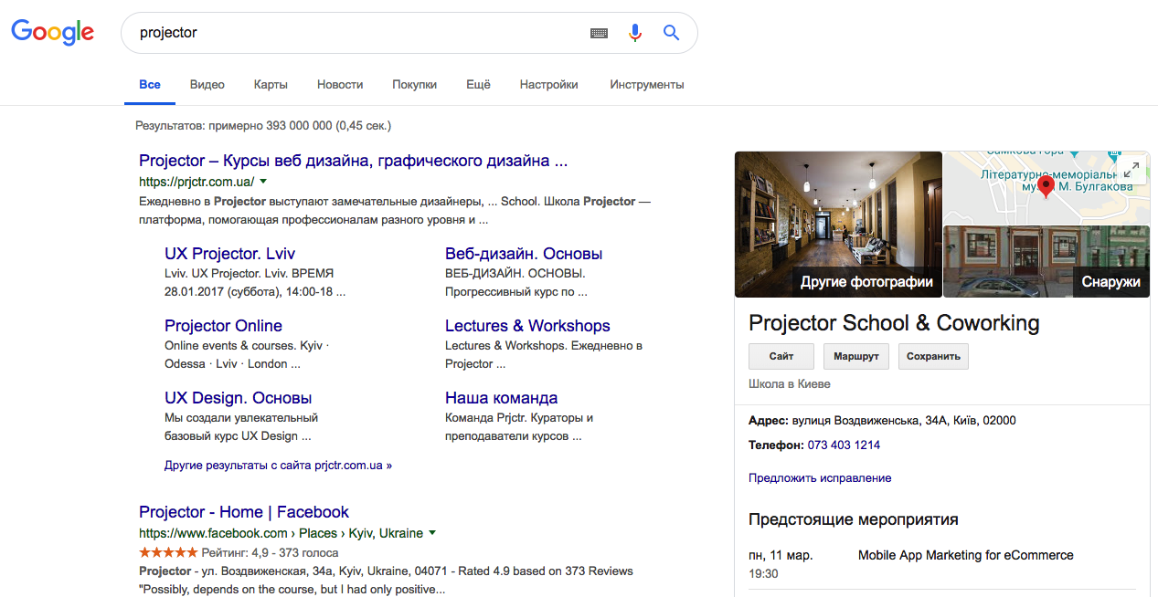Open Инструменты search tools
Image resolution: width=1158 pixels, height=597 pixels.
click(x=647, y=84)
